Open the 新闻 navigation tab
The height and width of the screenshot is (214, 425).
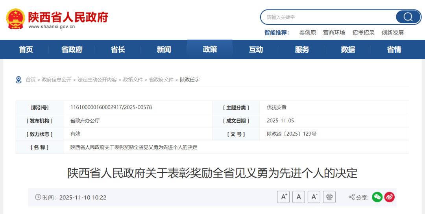click(164, 50)
